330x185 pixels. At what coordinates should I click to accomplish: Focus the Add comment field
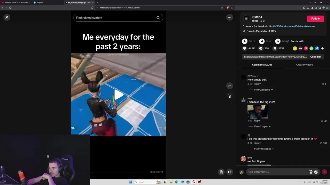pyautogui.click(x=277, y=172)
